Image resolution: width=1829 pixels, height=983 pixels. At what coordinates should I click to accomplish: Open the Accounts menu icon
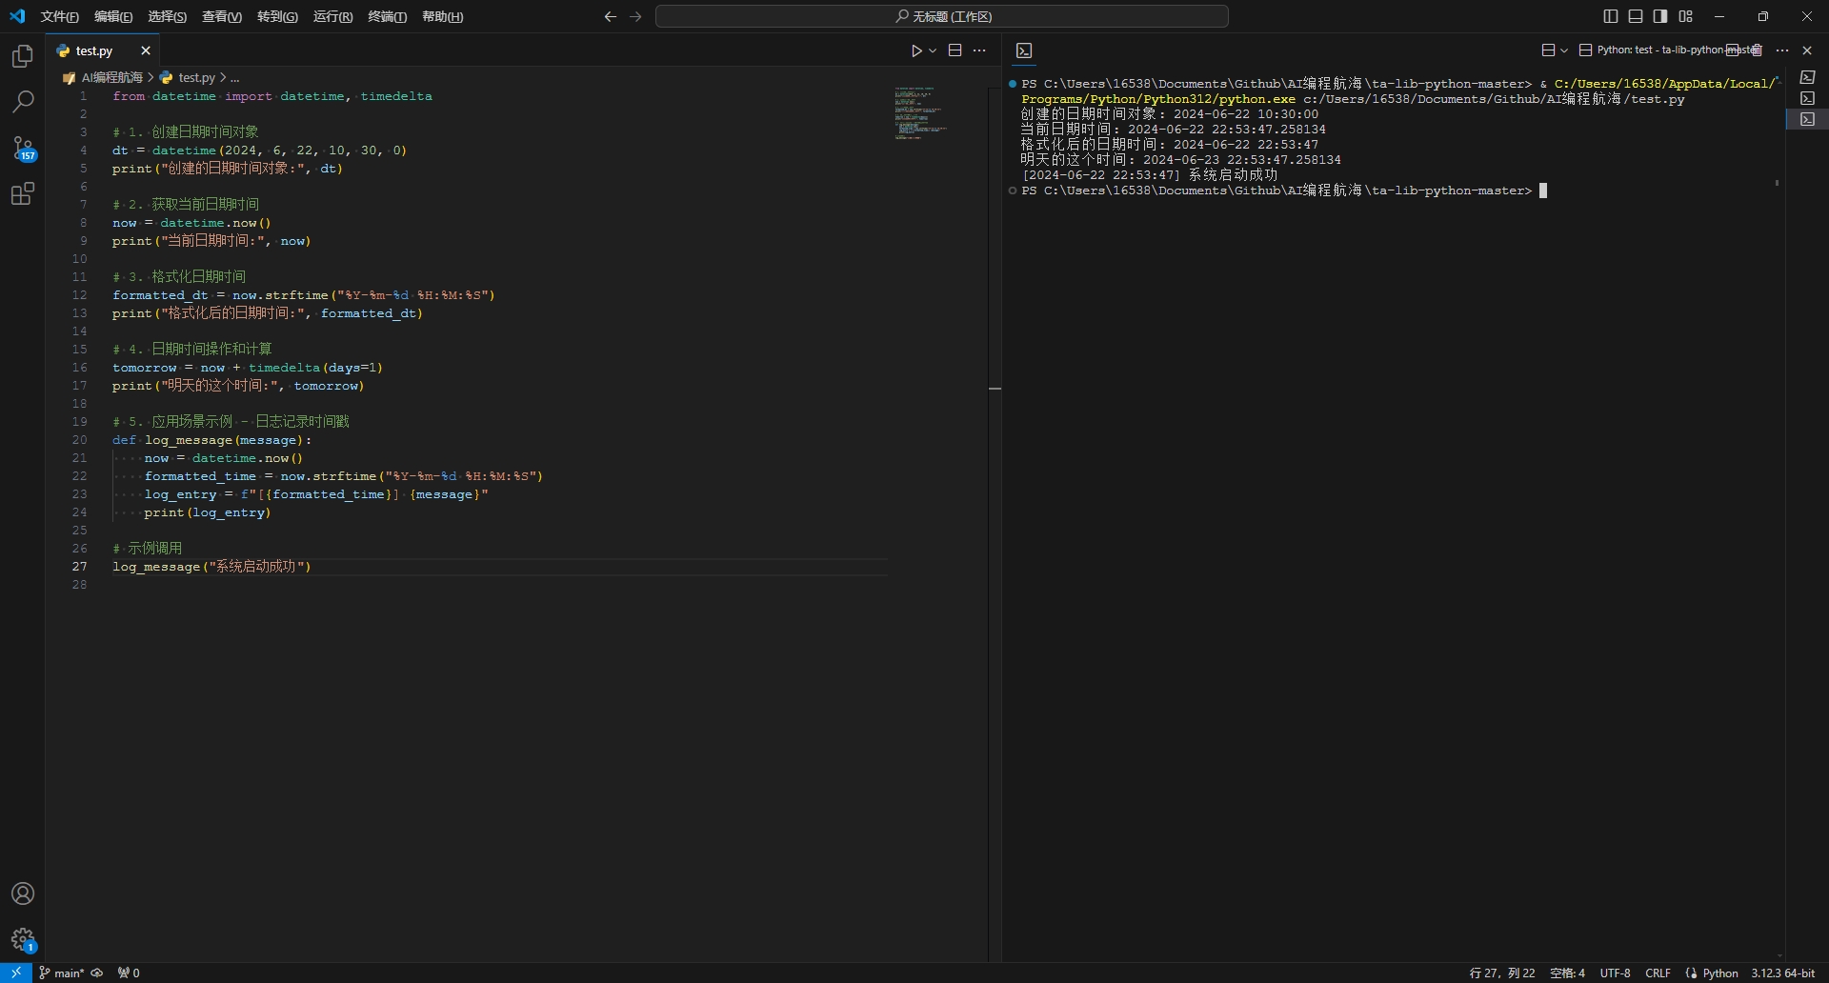point(23,893)
